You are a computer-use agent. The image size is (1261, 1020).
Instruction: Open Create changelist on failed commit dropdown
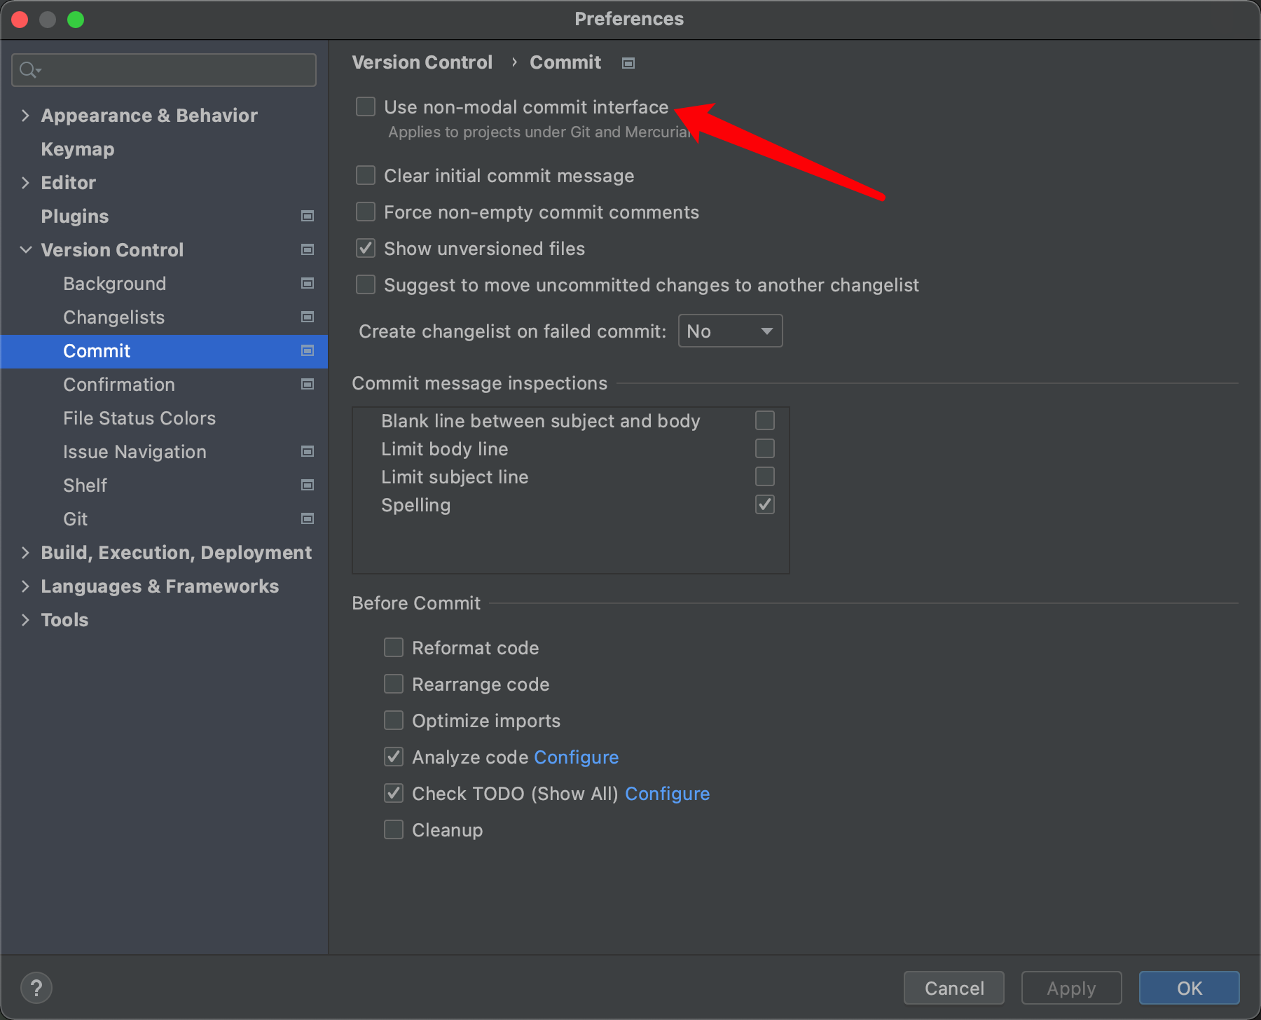(x=730, y=331)
